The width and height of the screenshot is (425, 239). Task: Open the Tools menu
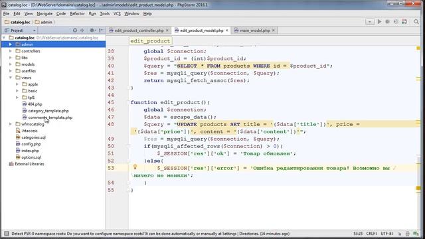click(105, 13)
